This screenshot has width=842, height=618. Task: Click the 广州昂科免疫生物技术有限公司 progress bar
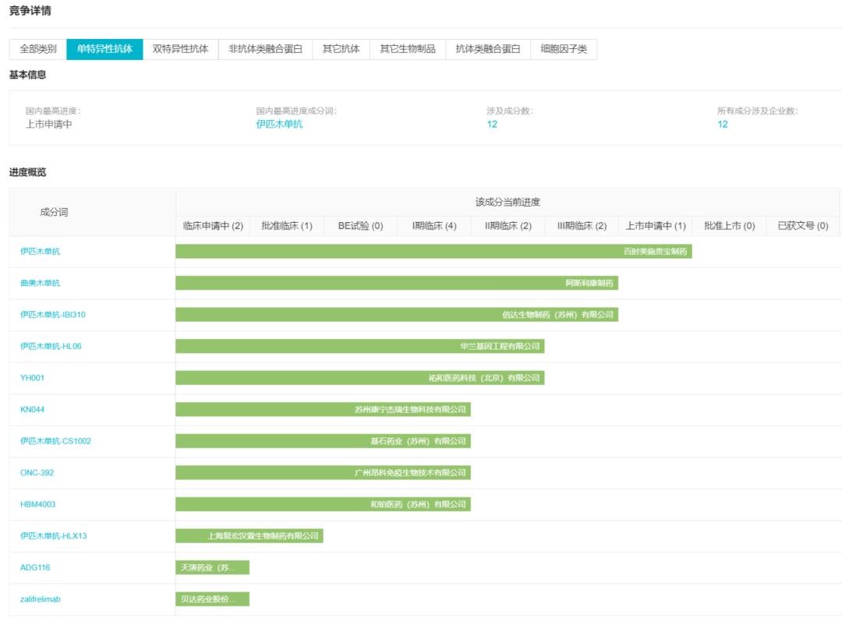click(x=324, y=473)
